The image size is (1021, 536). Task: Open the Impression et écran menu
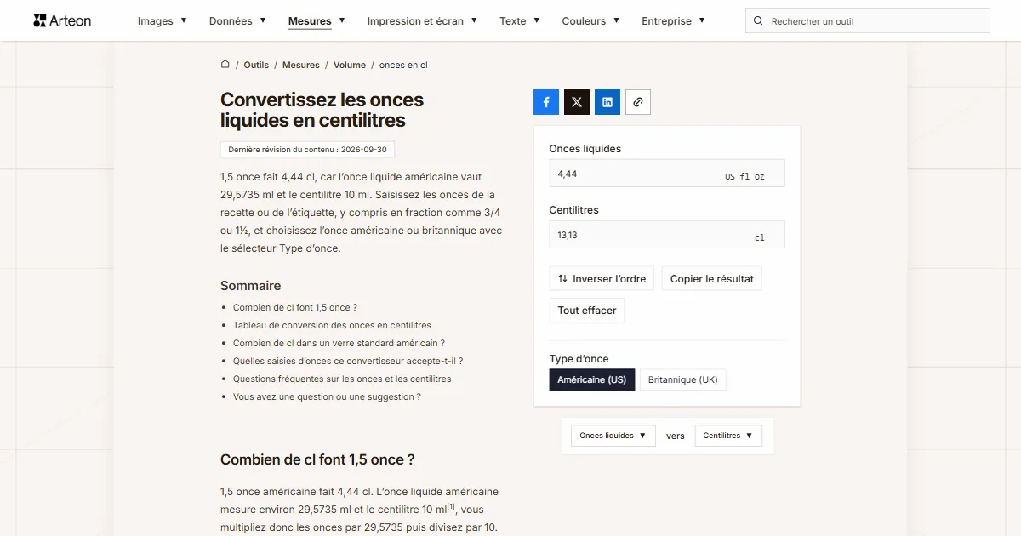[422, 21]
